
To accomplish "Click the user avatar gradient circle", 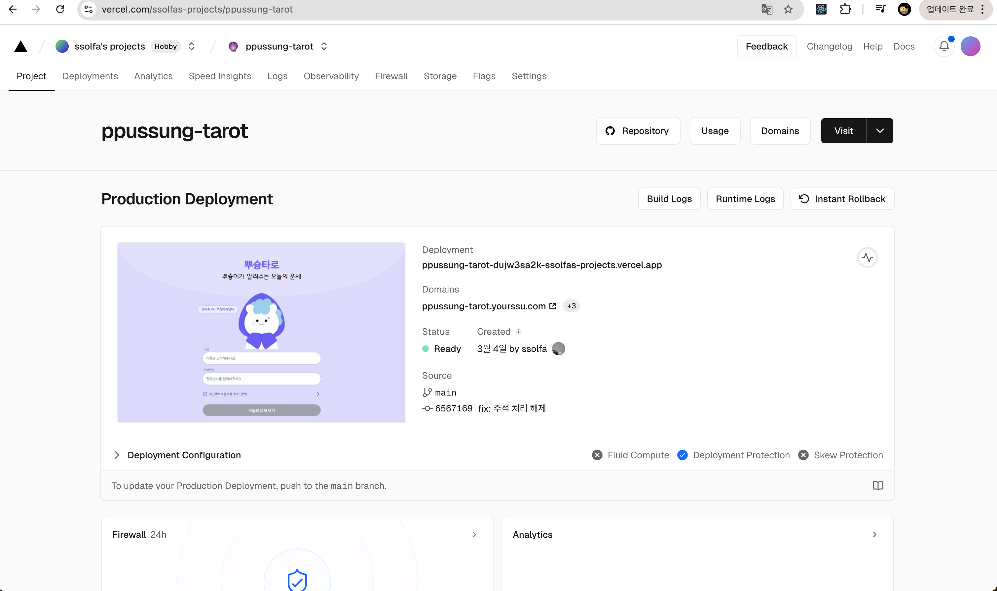I will tap(970, 46).
